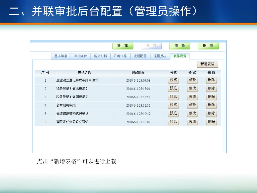Screen dimensions: 257x193
Task: Click the 修 改 column header in table
Action: pyautogui.click(x=192, y=73)
